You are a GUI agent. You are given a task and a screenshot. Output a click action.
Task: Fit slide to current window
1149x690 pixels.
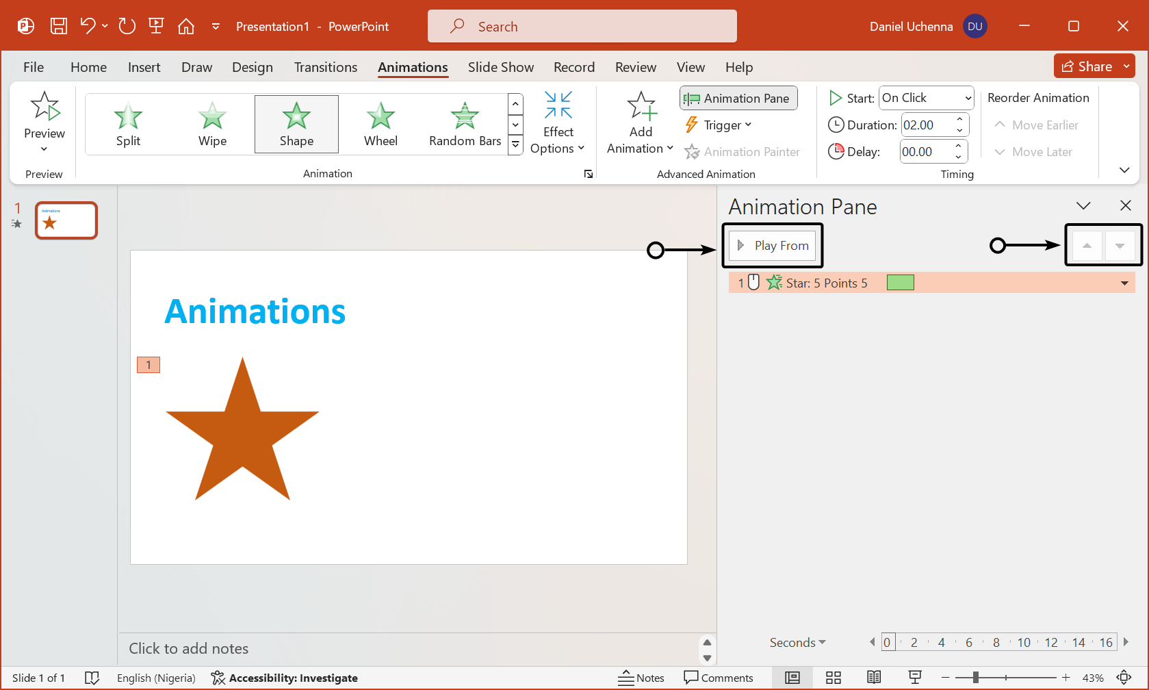pos(1124,678)
